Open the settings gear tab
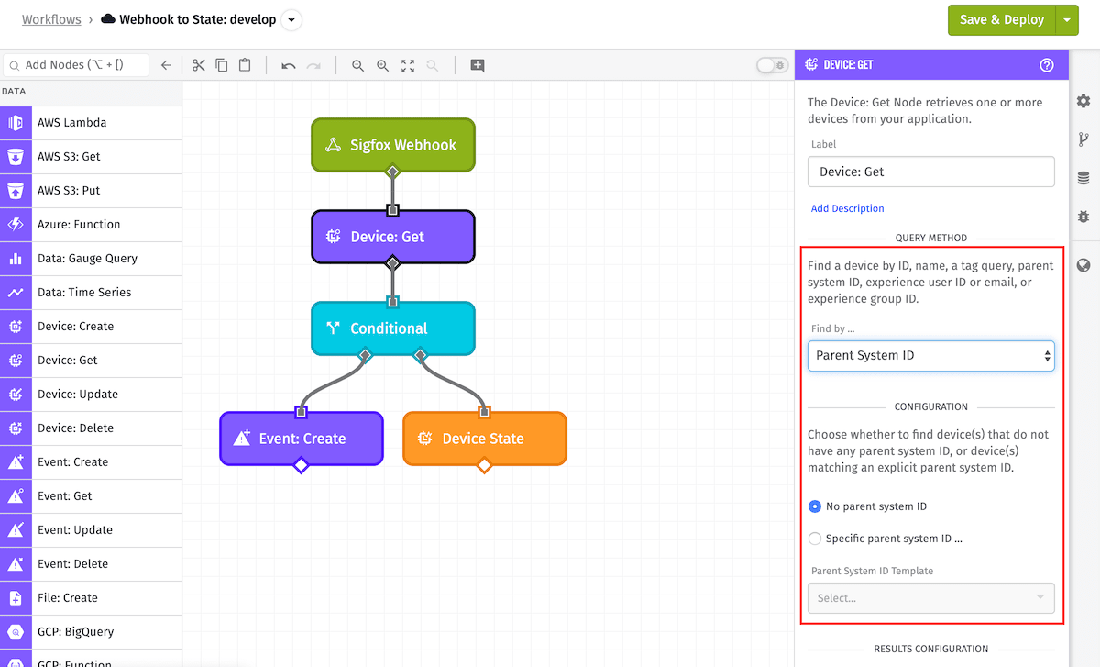 1083,101
